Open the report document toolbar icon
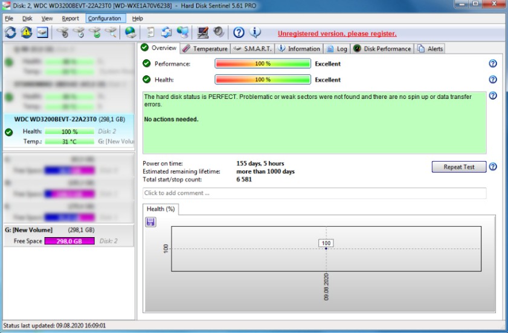The height and width of the screenshot is (333, 508). (x=150, y=33)
